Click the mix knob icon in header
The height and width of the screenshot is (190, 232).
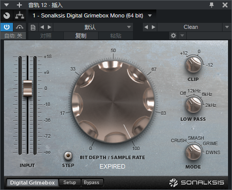pos(6,16)
